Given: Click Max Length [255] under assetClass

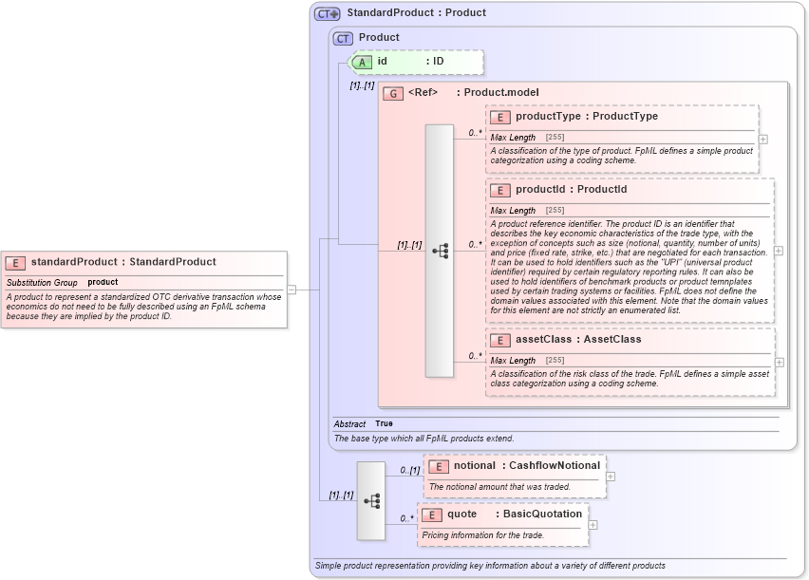Looking at the screenshot, I should coord(527,360).
